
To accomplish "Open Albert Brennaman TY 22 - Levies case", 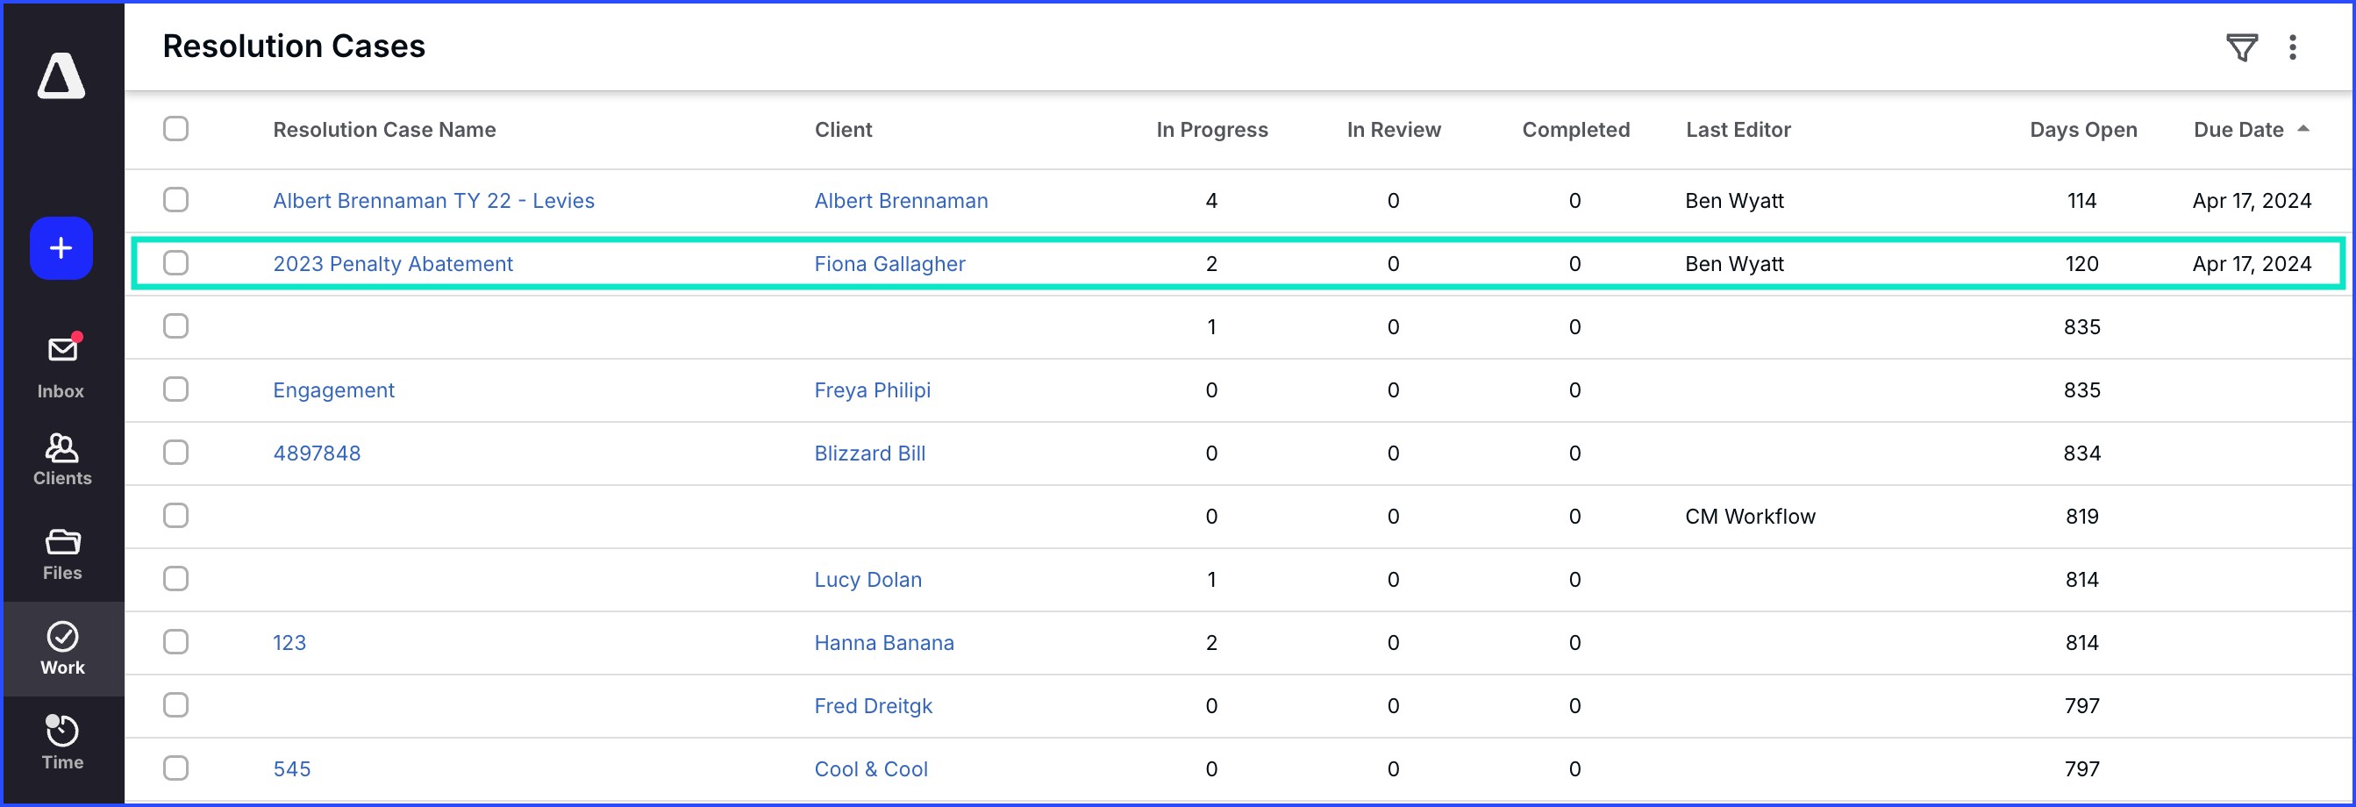I will point(433,201).
